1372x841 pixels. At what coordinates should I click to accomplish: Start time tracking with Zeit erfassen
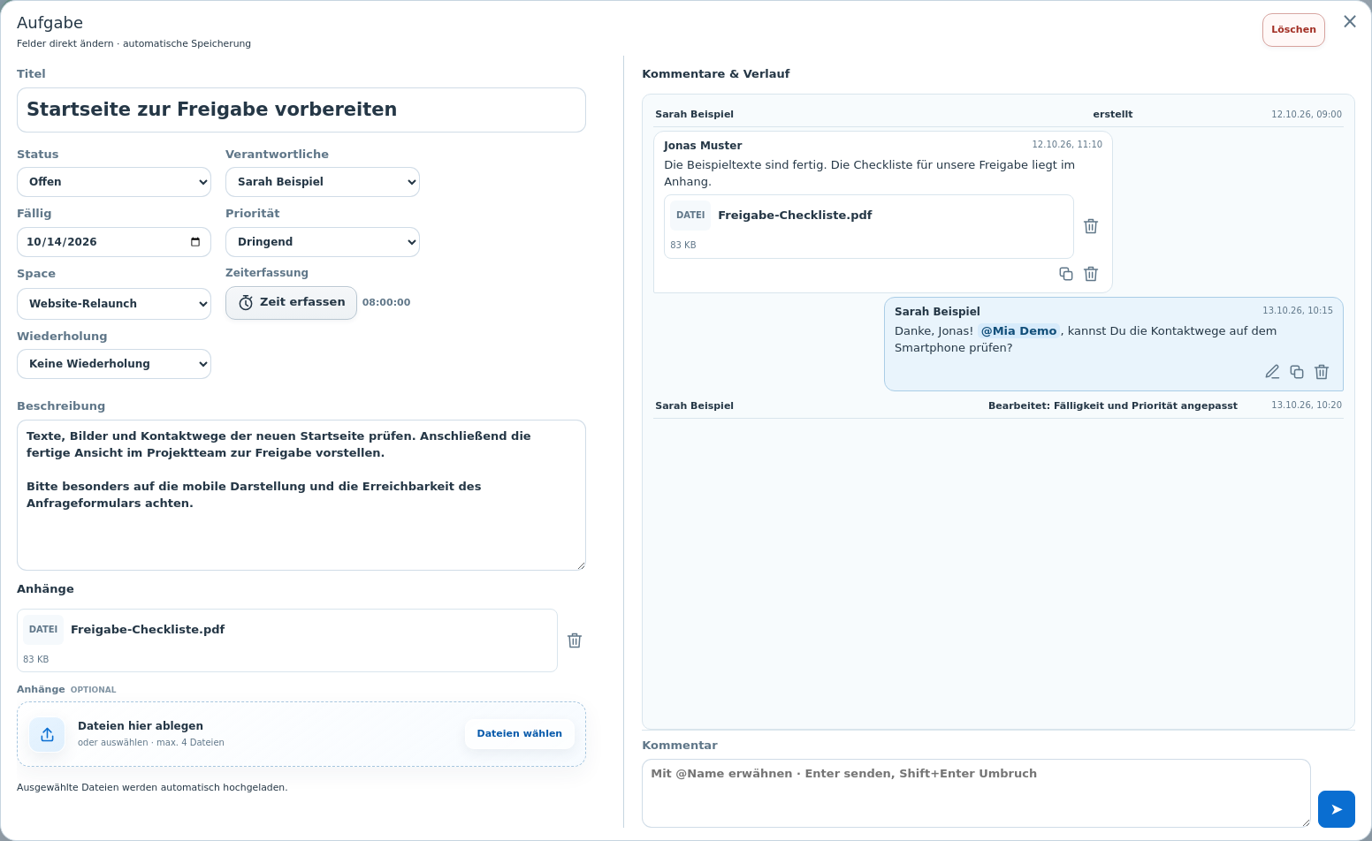pyautogui.click(x=291, y=302)
